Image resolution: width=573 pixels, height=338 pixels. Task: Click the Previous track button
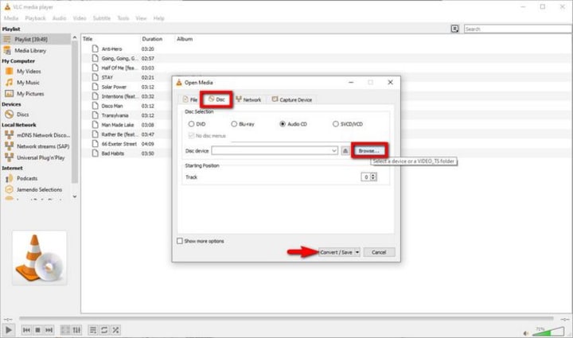(26, 330)
